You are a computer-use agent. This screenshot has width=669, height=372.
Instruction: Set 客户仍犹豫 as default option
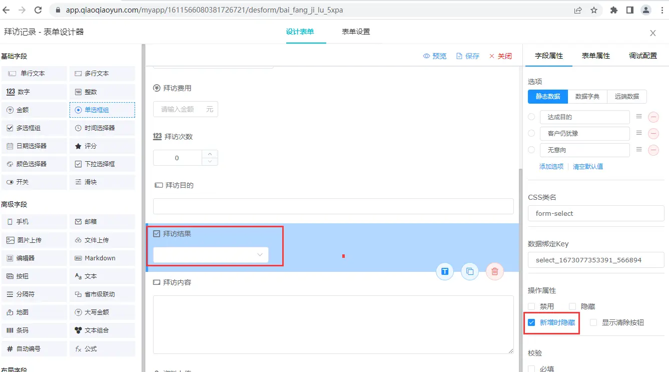point(531,133)
